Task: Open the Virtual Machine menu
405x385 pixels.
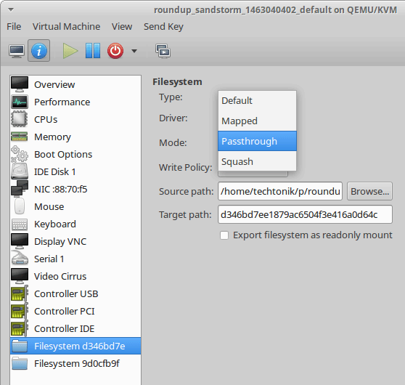Action: [66, 26]
